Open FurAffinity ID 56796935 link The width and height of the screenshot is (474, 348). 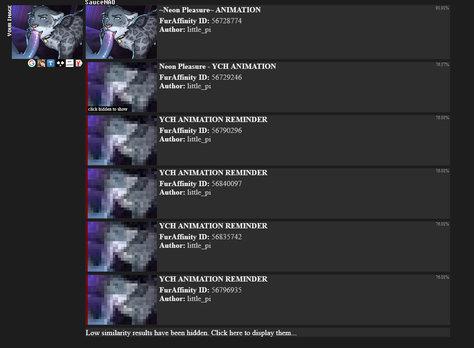pyautogui.click(x=227, y=290)
